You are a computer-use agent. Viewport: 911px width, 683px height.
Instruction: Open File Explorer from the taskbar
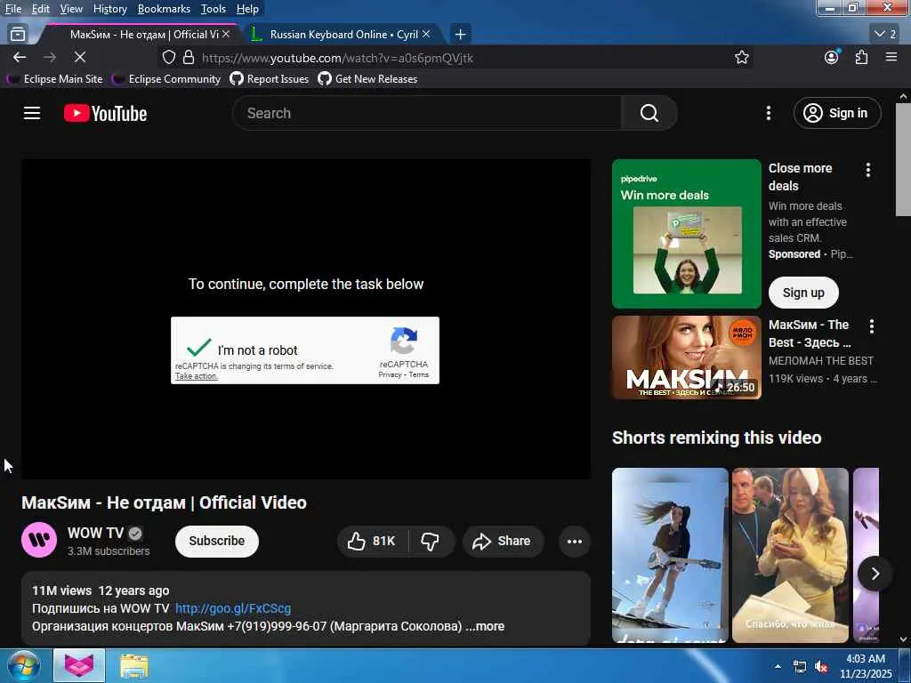tap(134, 665)
